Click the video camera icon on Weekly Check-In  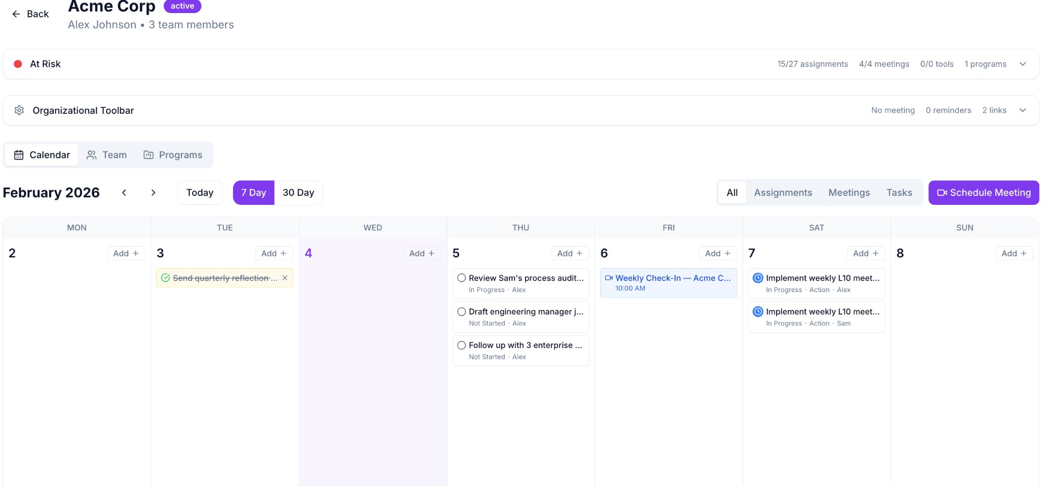pyautogui.click(x=608, y=277)
